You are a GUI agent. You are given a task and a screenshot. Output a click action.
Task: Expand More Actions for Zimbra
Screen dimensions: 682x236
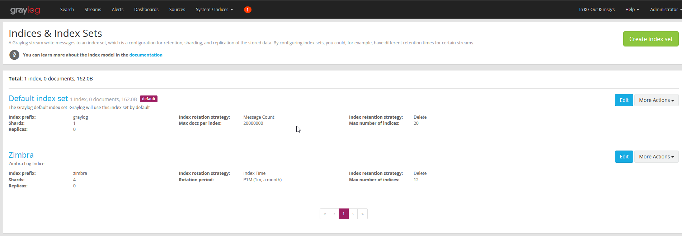(x=656, y=157)
